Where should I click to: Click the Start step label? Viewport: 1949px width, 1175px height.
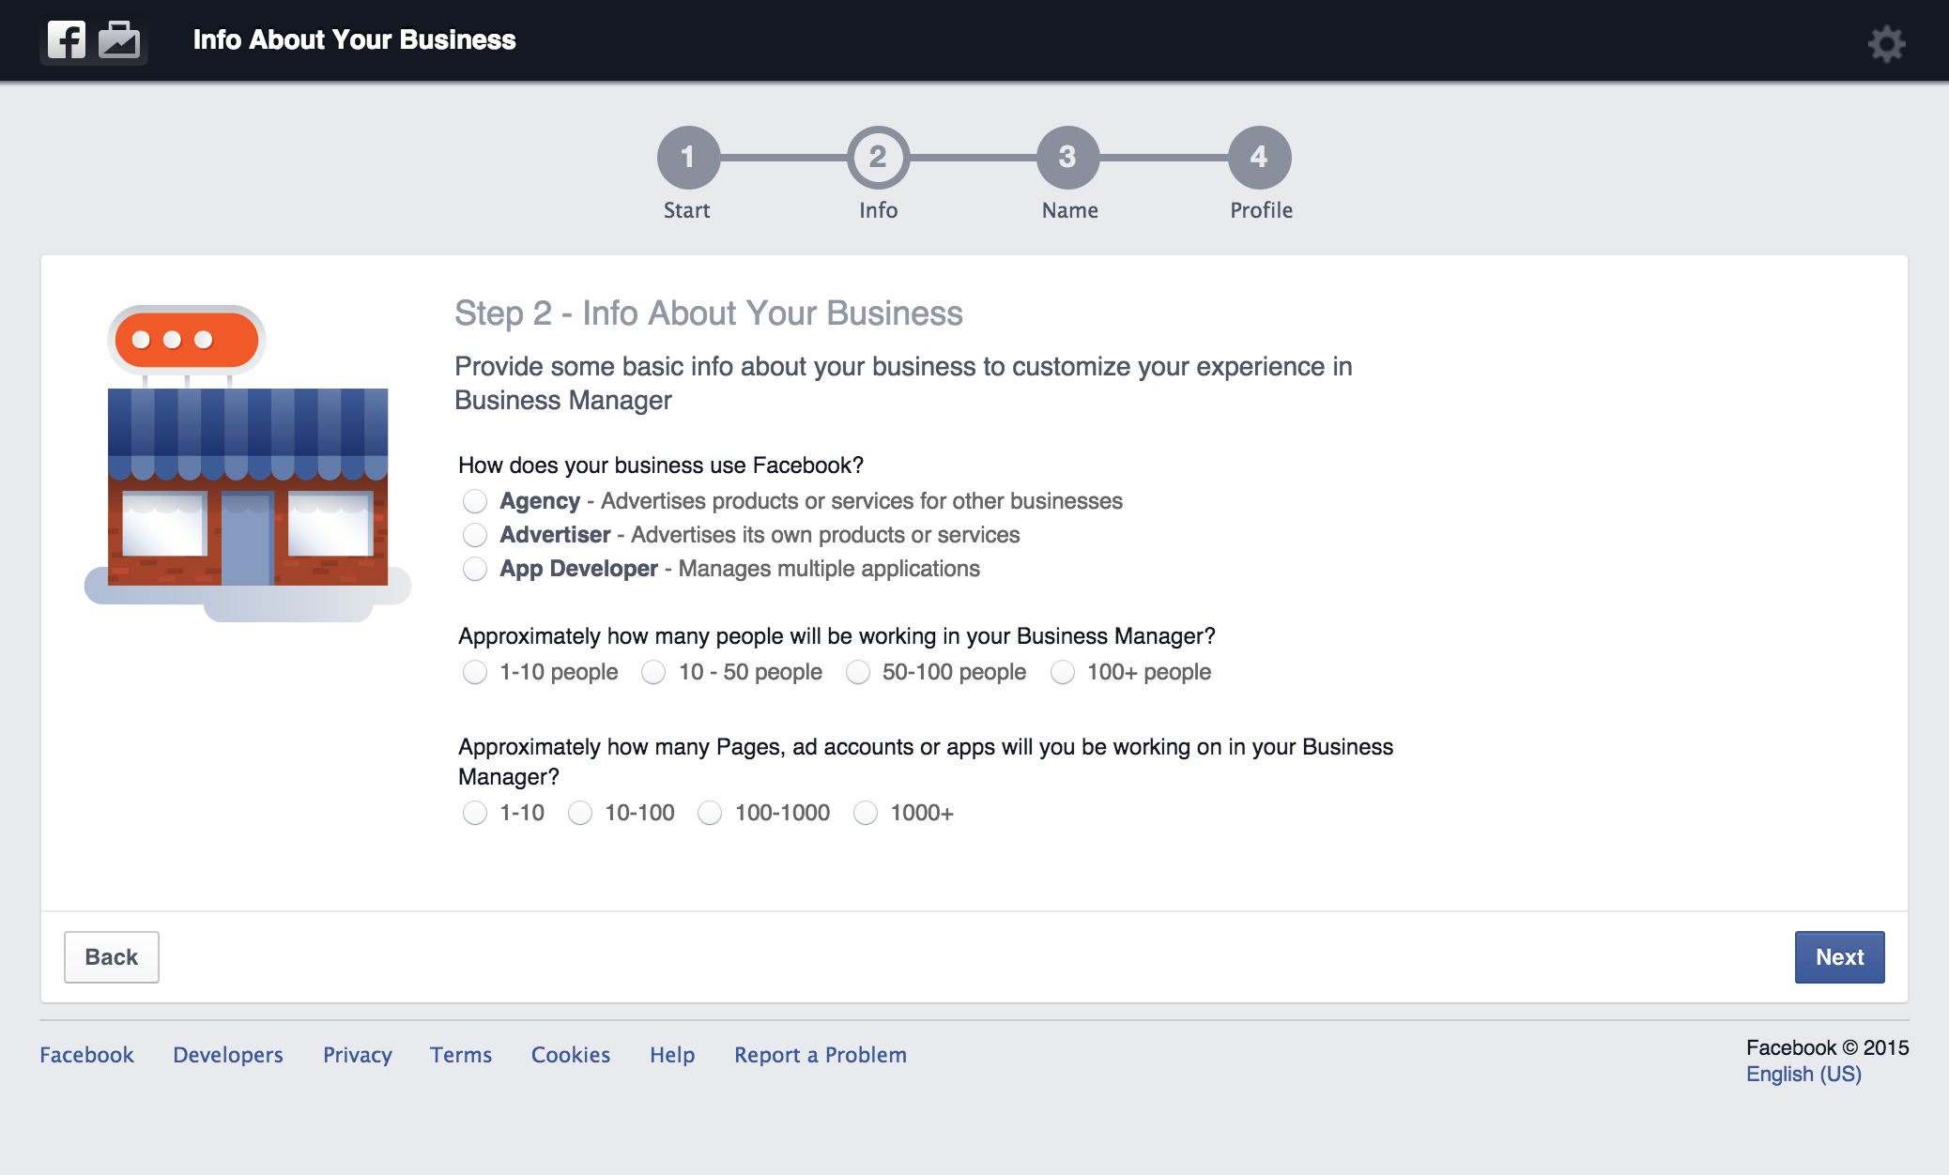pyautogui.click(x=686, y=210)
